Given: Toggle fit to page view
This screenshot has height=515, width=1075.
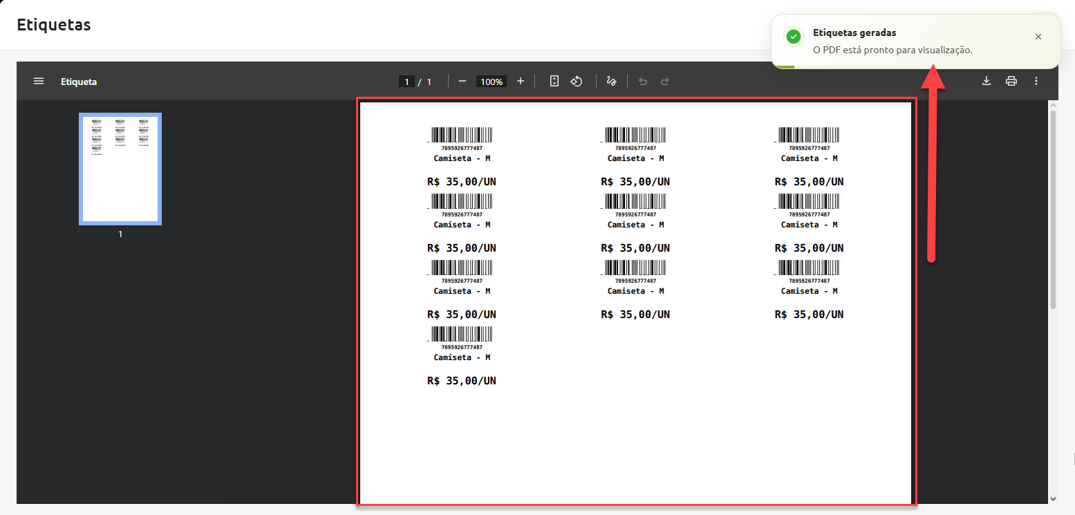Looking at the screenshot, I should [x=554, y=82].
